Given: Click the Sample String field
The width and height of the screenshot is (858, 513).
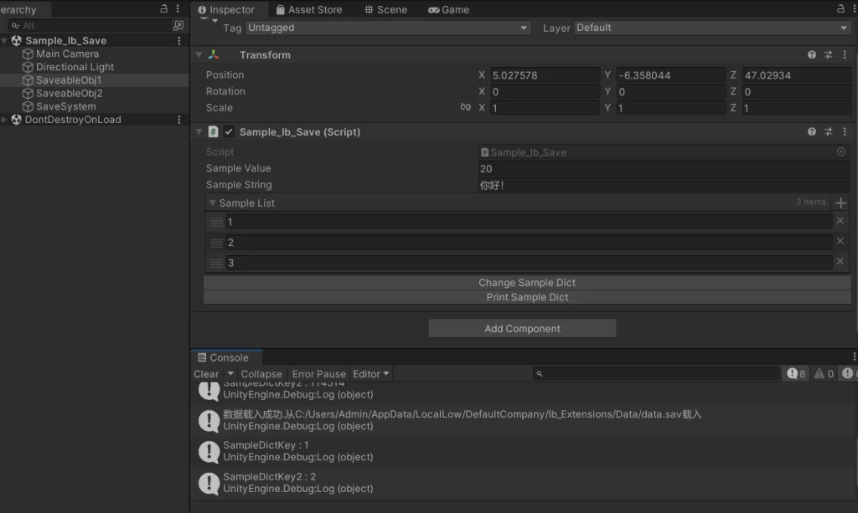Looking at the screenshot, I should pos(664,185).
